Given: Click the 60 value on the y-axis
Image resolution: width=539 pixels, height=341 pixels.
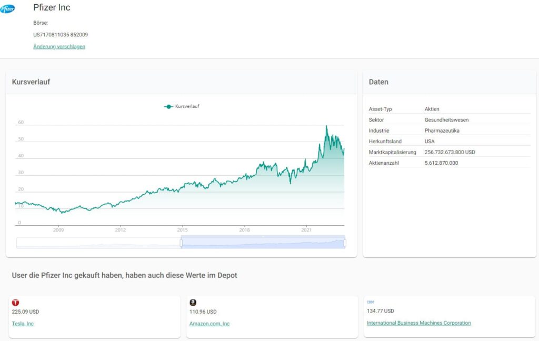Looking at the screenshot, I should 21,123.
